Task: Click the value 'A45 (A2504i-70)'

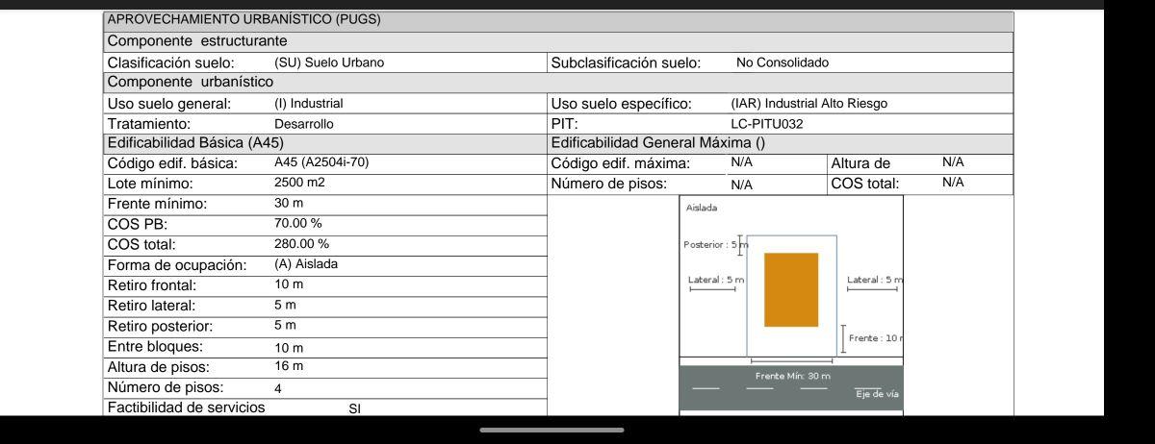Action: (x=321, y=162)
